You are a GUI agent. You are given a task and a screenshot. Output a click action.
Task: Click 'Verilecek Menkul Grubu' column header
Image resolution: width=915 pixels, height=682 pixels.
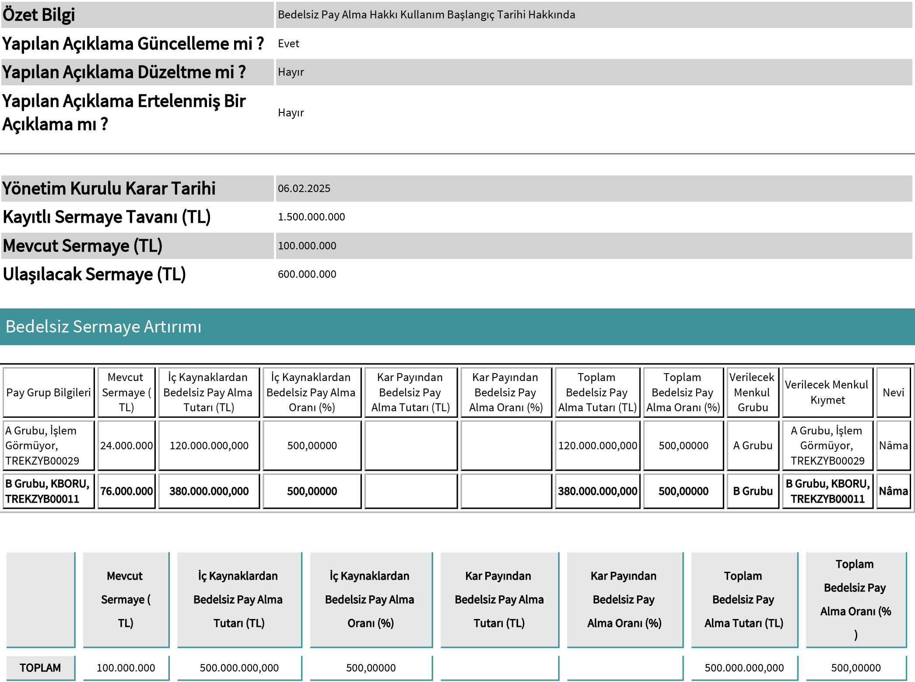pyautogui.click(x=752, y=392)
